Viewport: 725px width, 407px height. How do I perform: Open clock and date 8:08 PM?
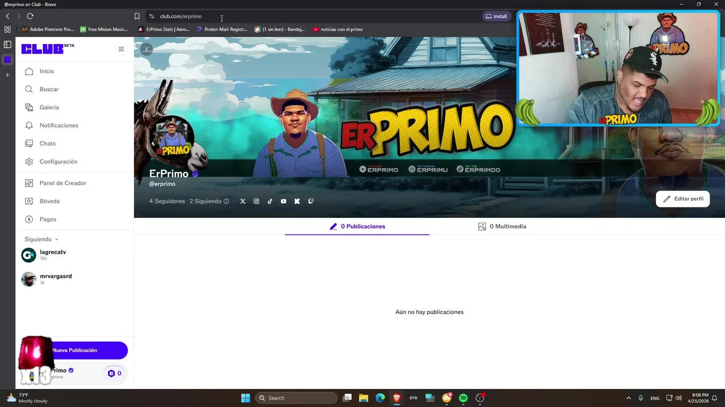pyautogui.click(x=698, y=398)
